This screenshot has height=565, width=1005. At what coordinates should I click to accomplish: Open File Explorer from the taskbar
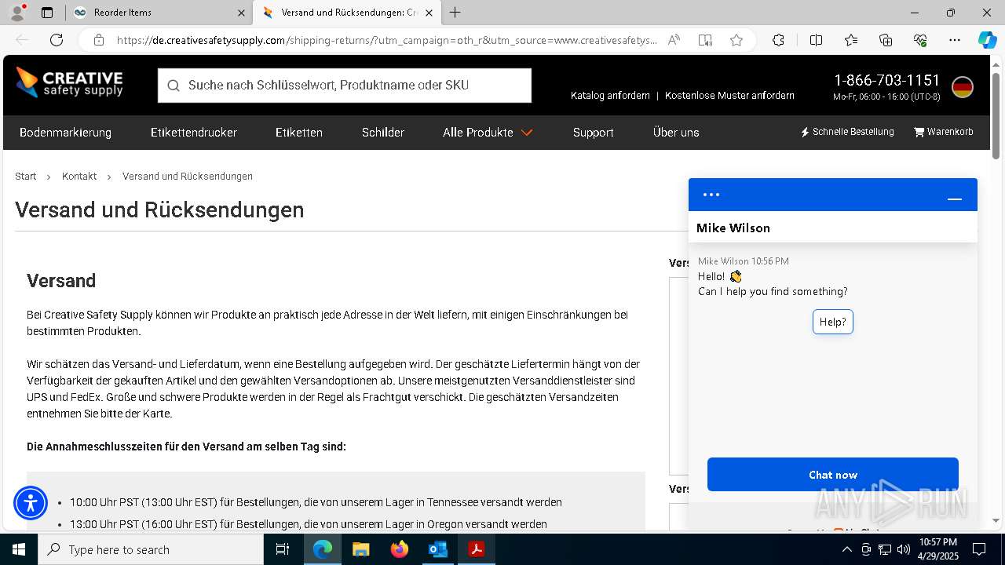[x=361, y=549]
